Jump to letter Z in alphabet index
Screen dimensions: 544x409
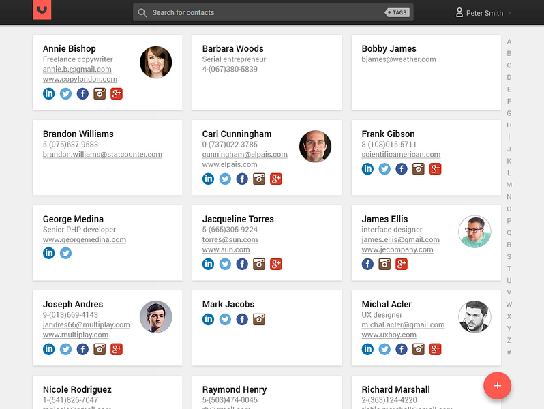coord(509,340)
